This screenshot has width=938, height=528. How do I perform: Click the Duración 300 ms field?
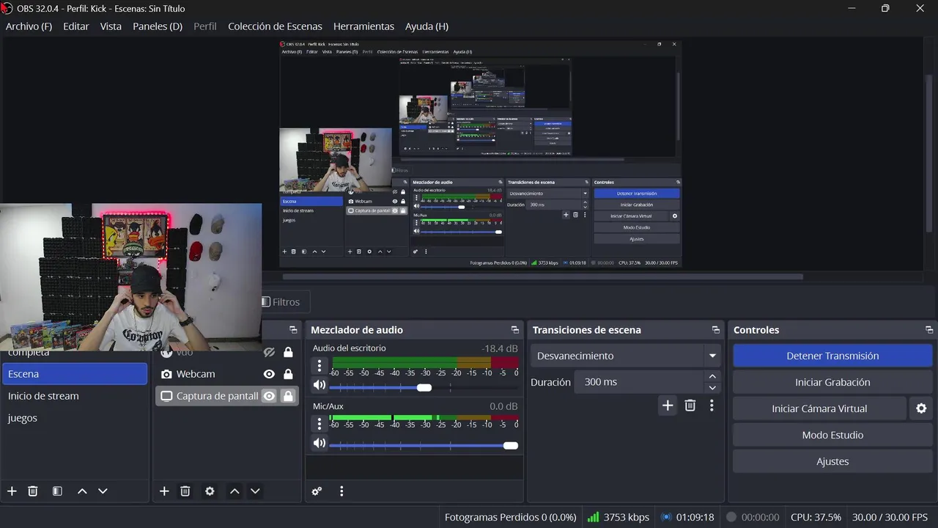(x=638, y=382)
